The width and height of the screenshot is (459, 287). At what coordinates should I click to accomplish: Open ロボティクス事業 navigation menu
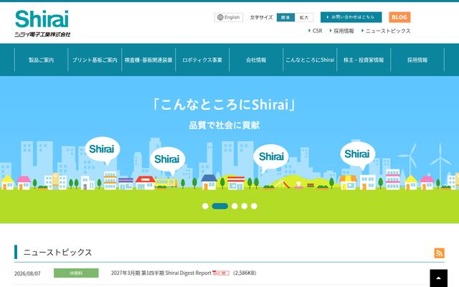click(x=202, y=60)
